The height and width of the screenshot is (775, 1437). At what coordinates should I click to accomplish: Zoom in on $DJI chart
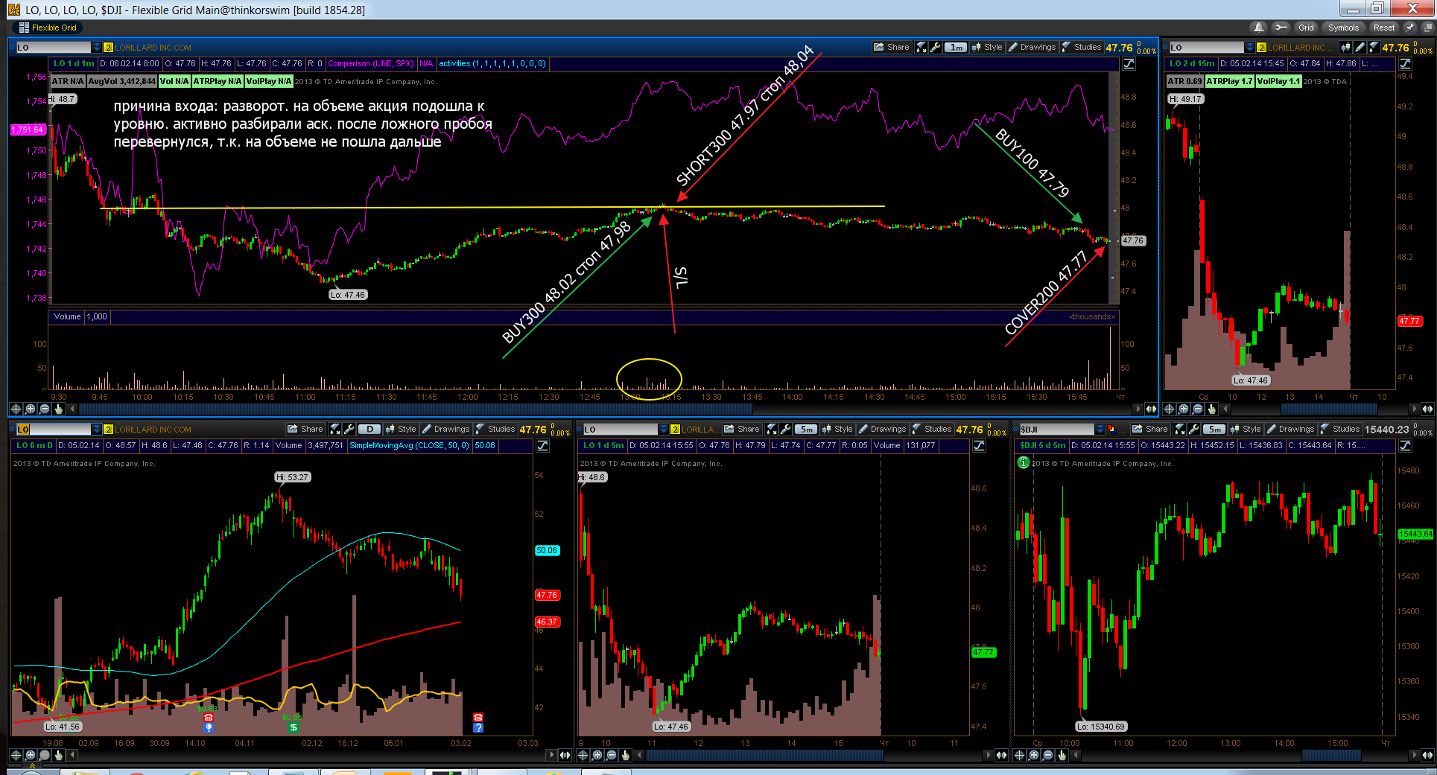coord(1034,755)
